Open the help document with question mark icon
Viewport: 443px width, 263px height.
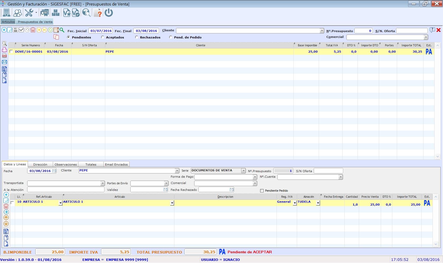click(98, 13)
